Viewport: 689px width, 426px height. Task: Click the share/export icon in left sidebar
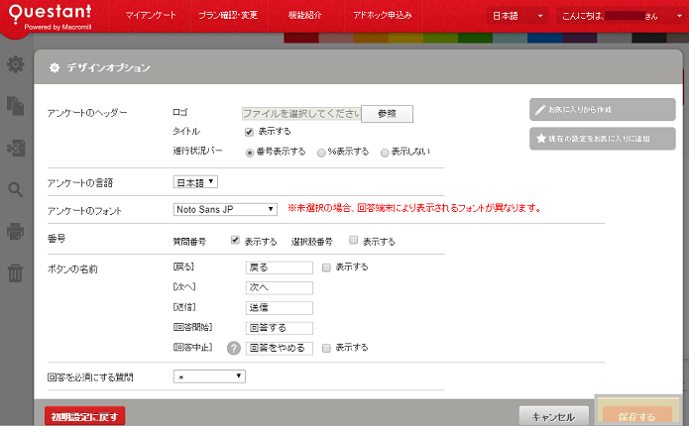click(x=15, y=148)
